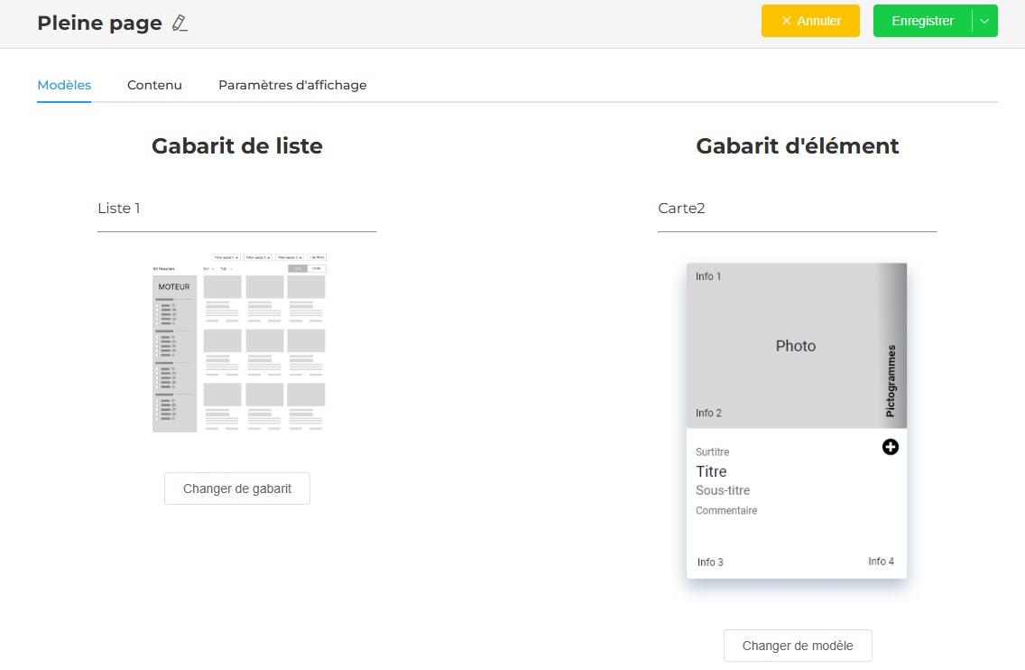The image size is (1025, 670).
Task: Click the Liste 1 name field
Action: tap(236, 209)
